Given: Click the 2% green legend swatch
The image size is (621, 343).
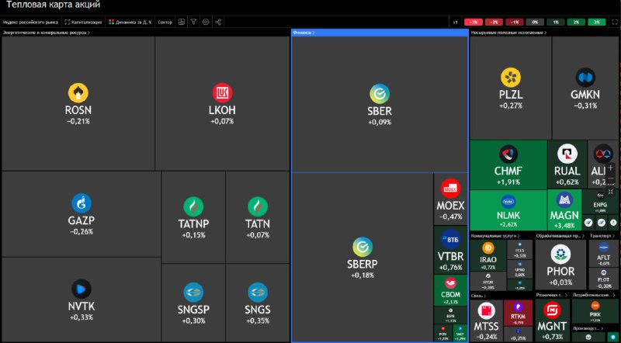Looking at the screenshot, I should coord(576,23).
